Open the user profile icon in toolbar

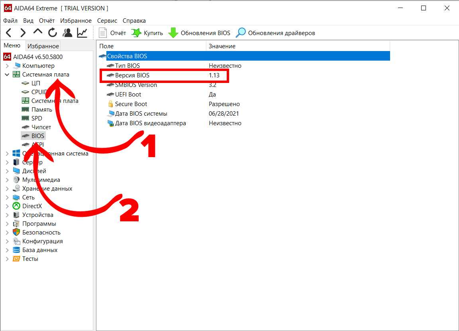click(x=67, y=33)
